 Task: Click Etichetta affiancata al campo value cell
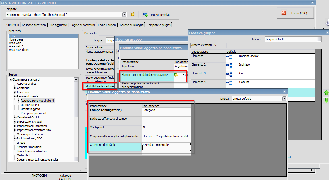pos(166,121)
